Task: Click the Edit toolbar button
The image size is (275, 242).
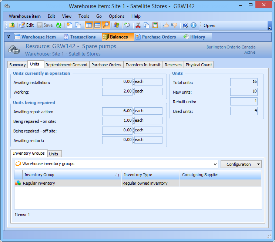Action: [x=26, y=25]
